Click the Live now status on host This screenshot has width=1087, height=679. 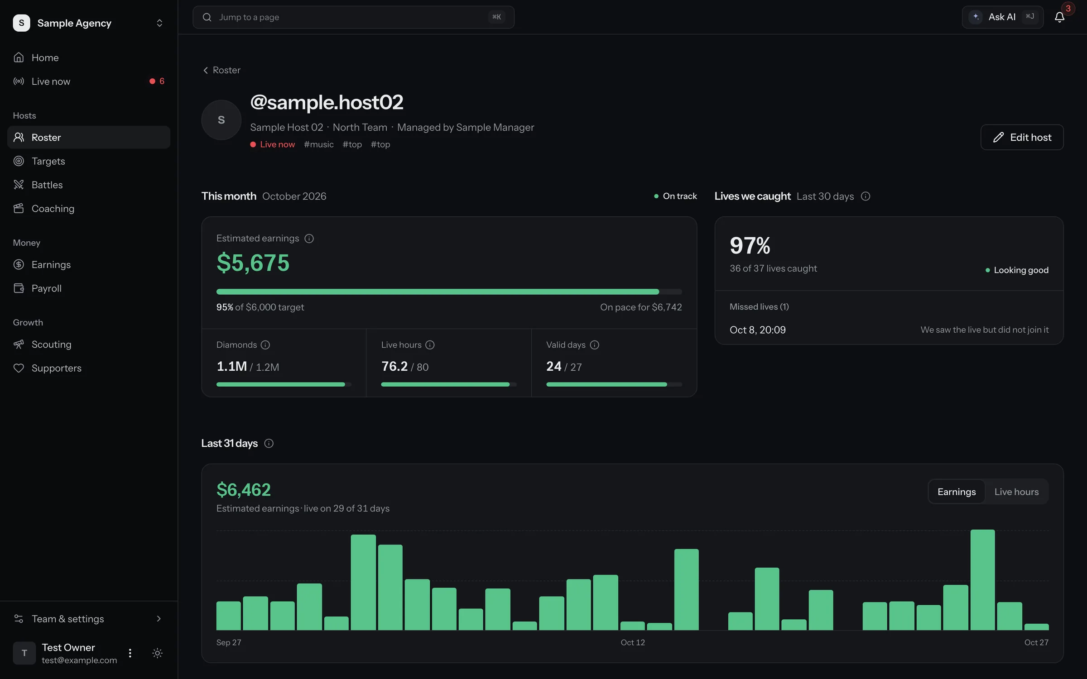(273, 144)
